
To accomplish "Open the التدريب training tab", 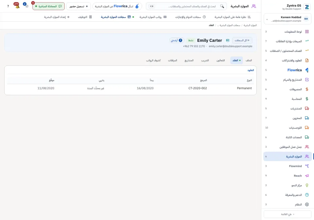I will (x=205, y=60).
